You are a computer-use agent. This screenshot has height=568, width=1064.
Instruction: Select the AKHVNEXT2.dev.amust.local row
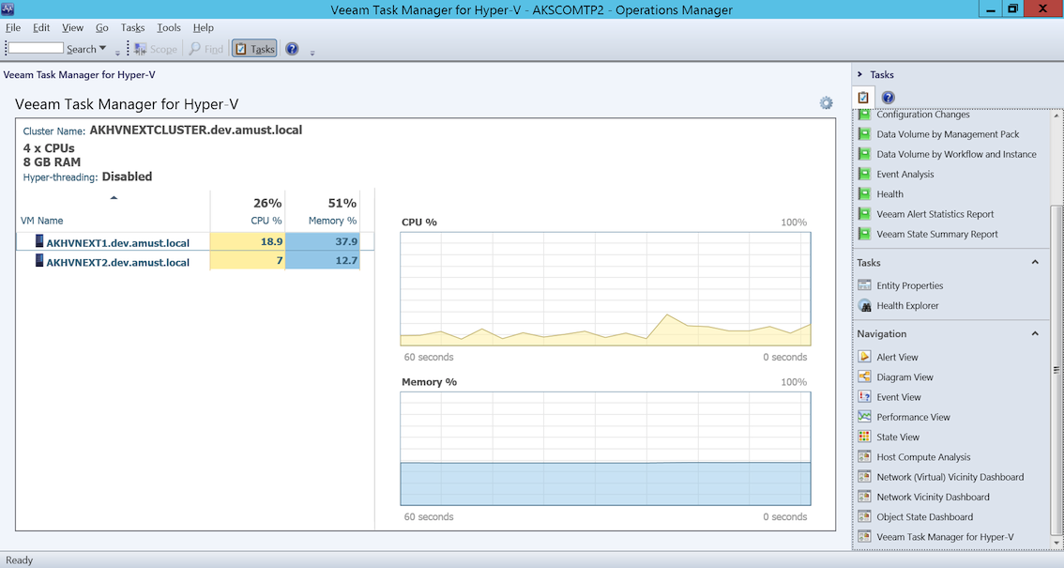195,261
